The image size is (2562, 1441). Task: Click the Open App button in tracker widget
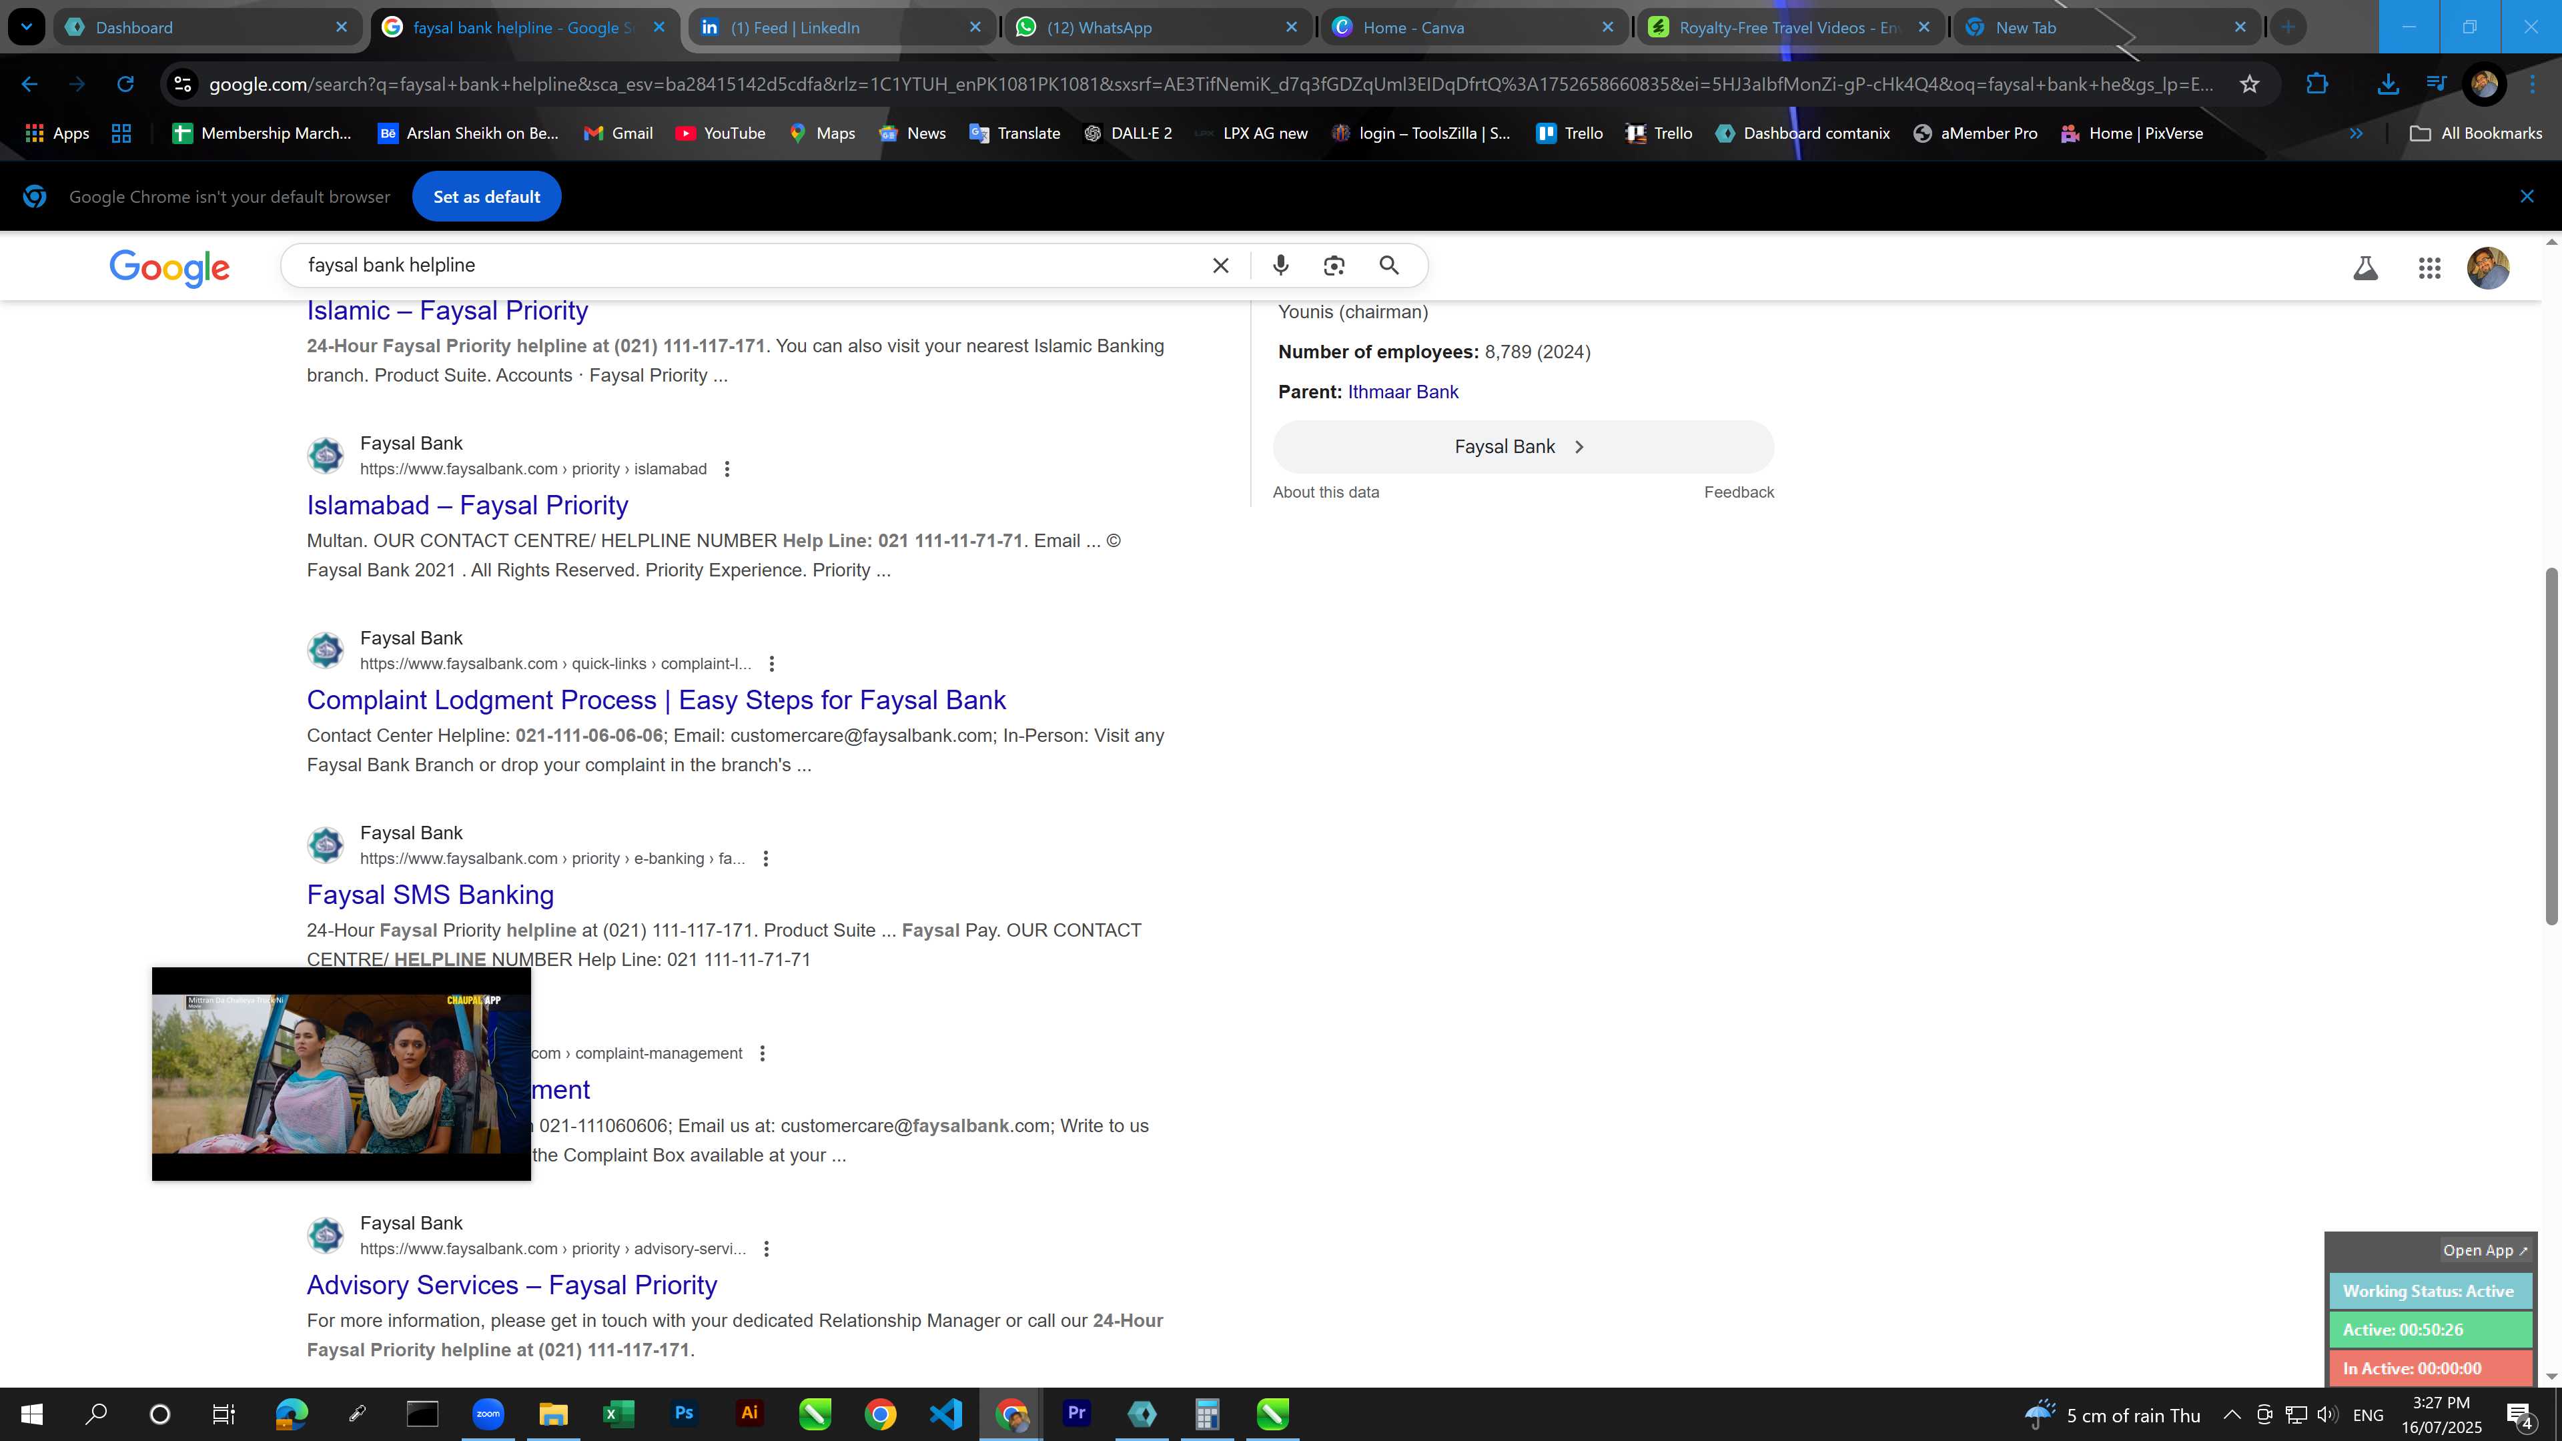tap(2485, 1250)
